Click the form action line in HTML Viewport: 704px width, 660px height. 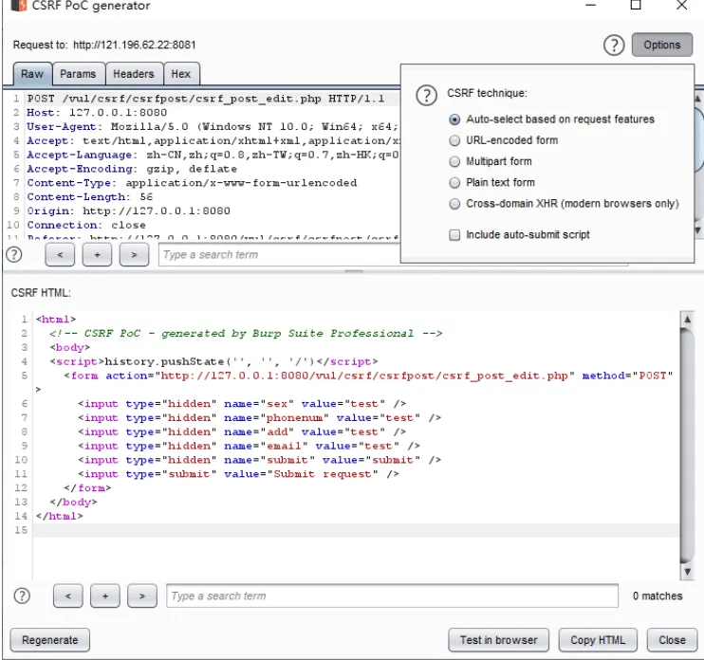click(x=368, y=376)
